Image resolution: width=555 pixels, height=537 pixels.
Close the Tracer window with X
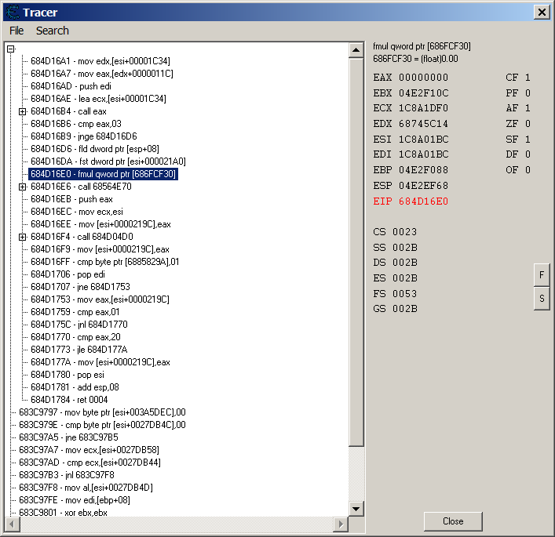click(x=541, y=12)
